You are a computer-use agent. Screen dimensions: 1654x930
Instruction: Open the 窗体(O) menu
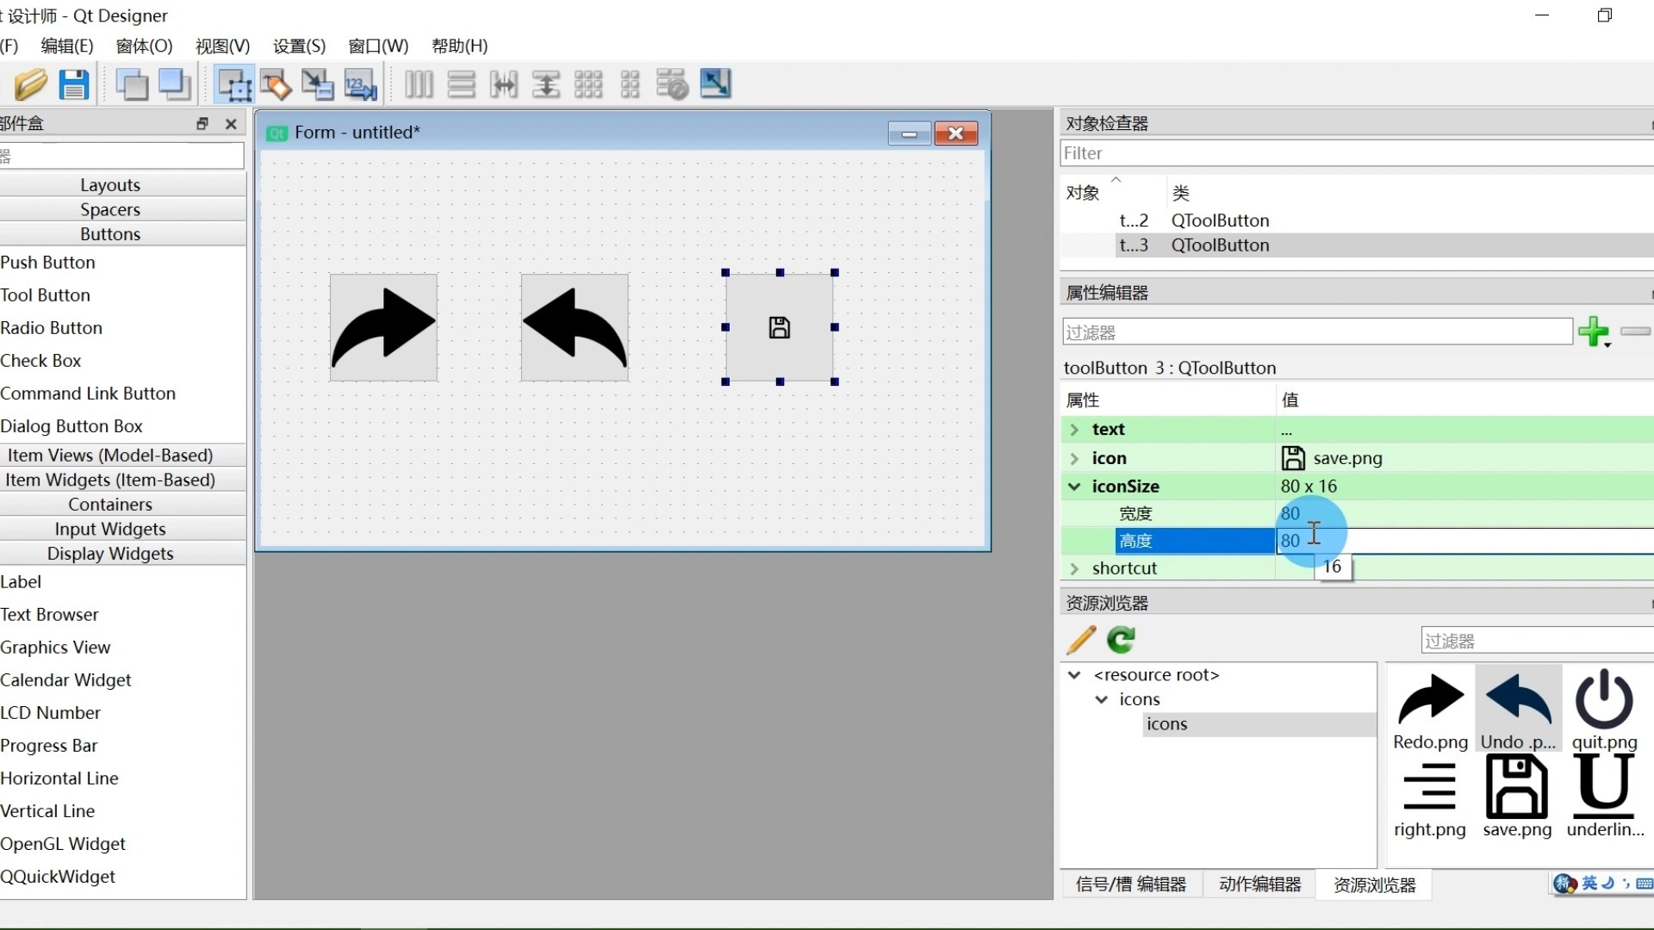pyautogui.click(x=144, y=46)
